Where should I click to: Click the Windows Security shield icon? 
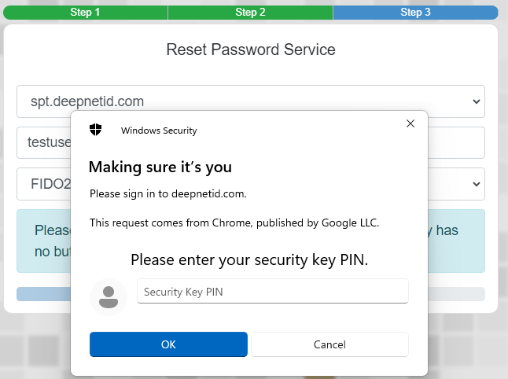(96, 130)
